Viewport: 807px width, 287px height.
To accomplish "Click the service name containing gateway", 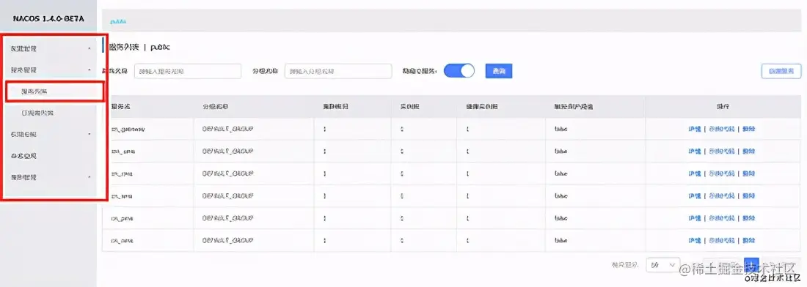I will [x=128, y=130].
